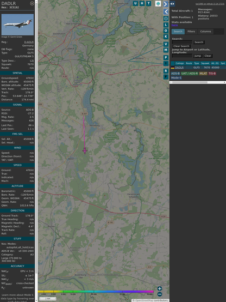Toggle the I map button
Image resolution: width=226 pixels, height=302 pixels.
click(x=166, y=63)
